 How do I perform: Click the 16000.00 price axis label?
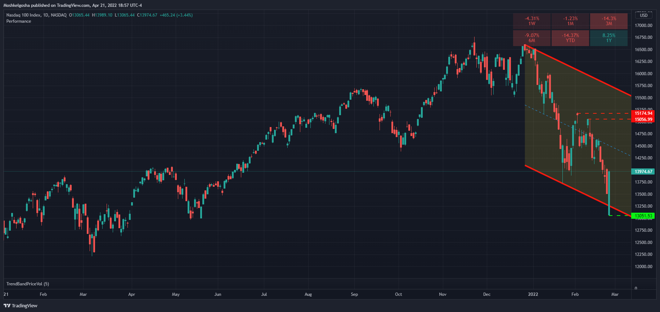tap(643, 74)
